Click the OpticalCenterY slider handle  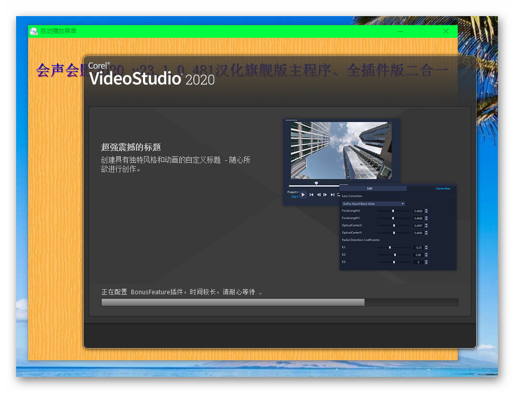pyautogui.click(x=394, y=233)
